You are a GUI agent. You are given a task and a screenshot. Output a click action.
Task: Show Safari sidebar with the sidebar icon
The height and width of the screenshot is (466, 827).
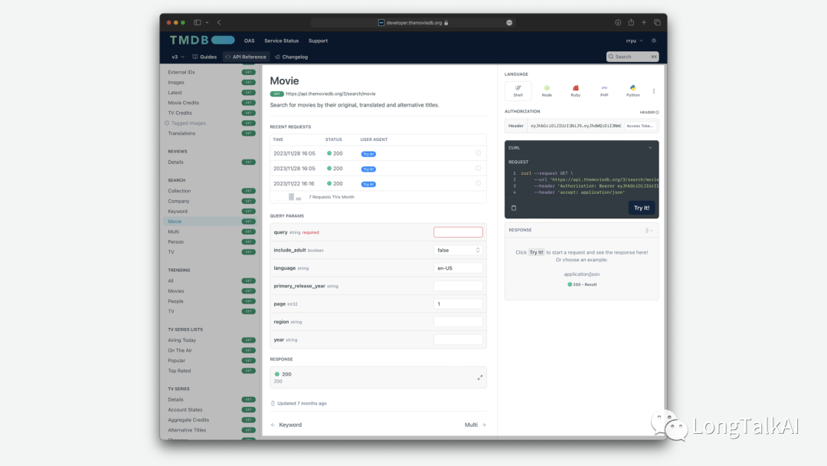(x=198, y=23)
